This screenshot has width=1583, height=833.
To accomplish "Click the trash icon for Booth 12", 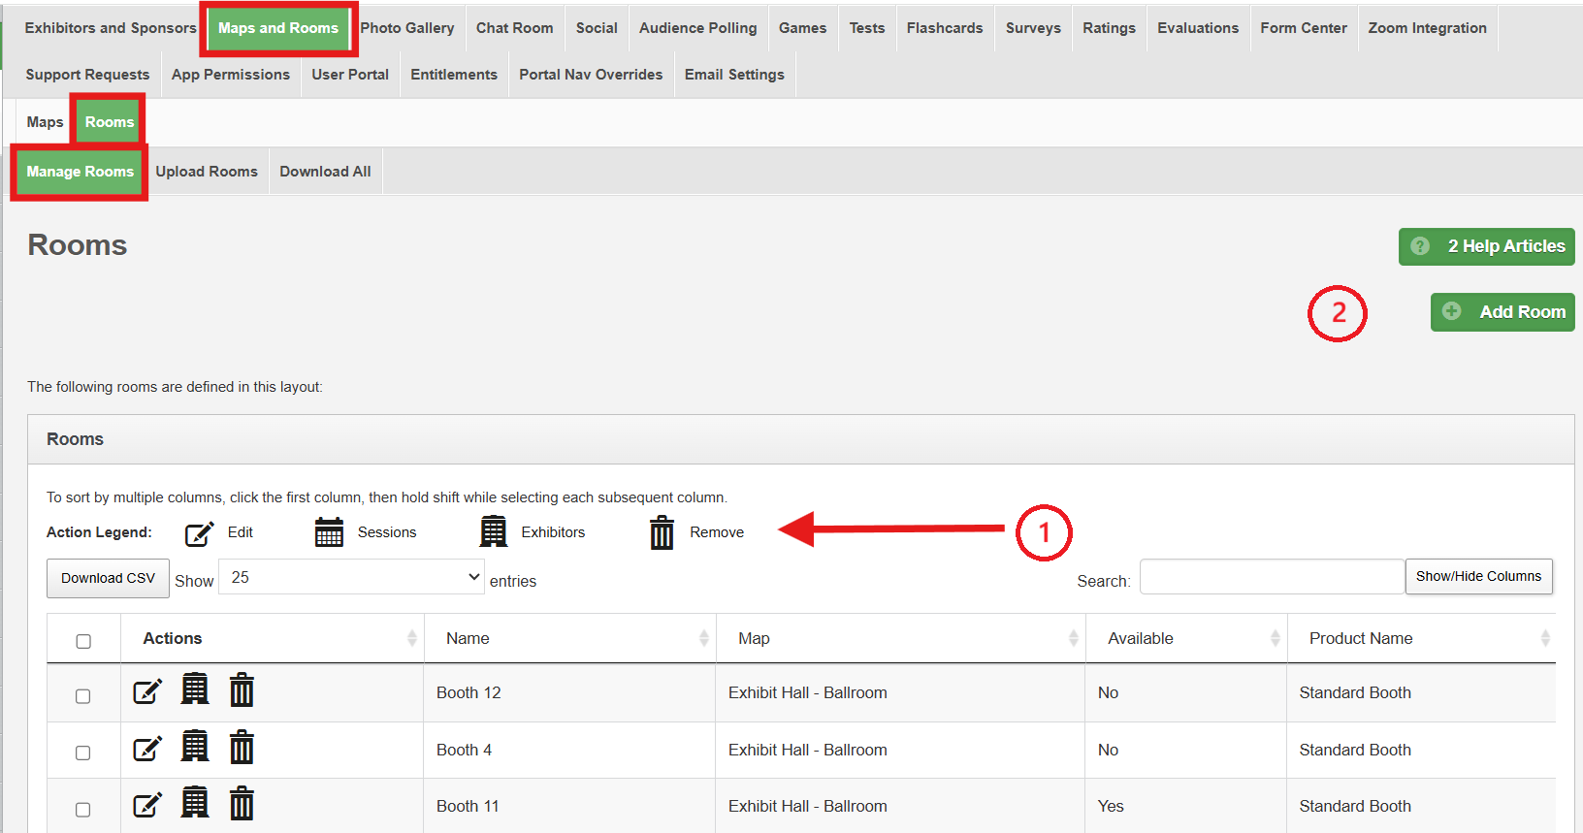I will [242, 690].
